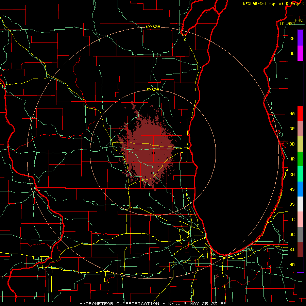Click the brown BI color swatch
The width and height of the screenshot is (306, 306).
300,250
